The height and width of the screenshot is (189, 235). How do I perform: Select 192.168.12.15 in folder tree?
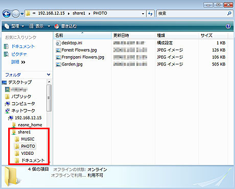[28, 118]
